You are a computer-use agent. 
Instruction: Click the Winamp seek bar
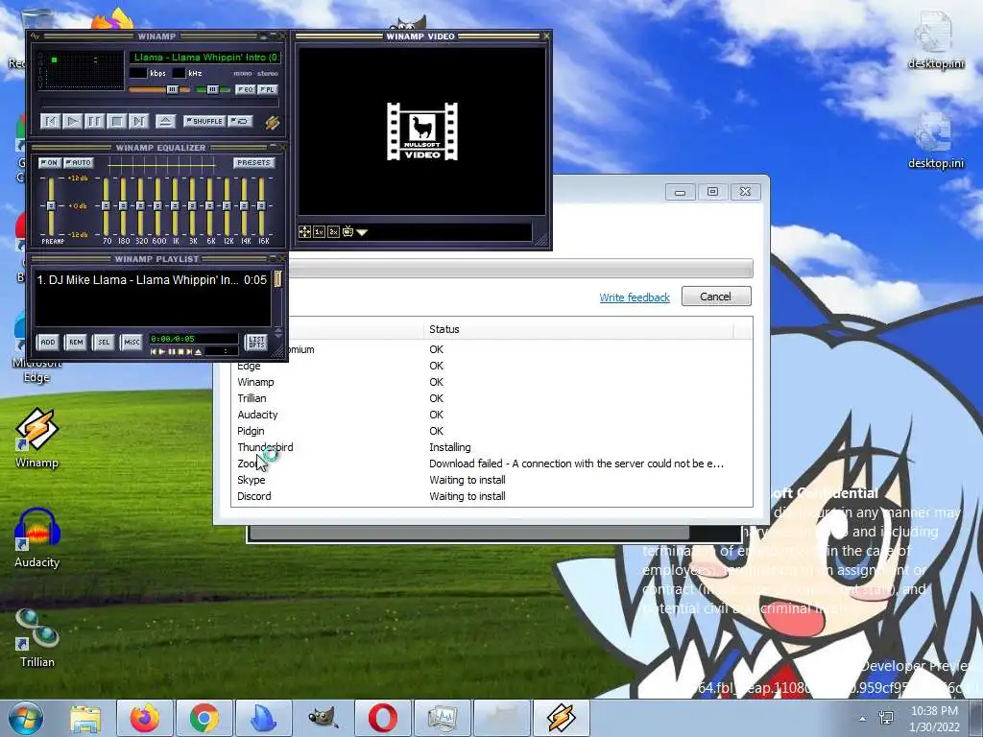tap(159, 102)
